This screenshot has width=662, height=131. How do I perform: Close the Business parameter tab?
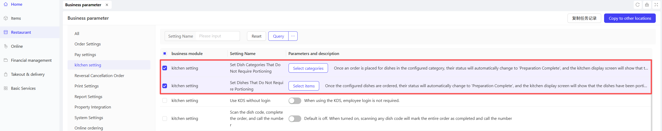[107, 5]
